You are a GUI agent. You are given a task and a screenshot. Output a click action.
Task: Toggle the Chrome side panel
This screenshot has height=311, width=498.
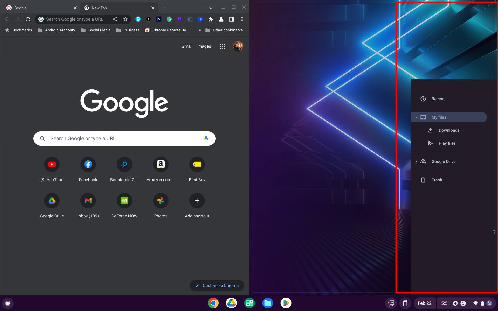click(x=231, y=19)
